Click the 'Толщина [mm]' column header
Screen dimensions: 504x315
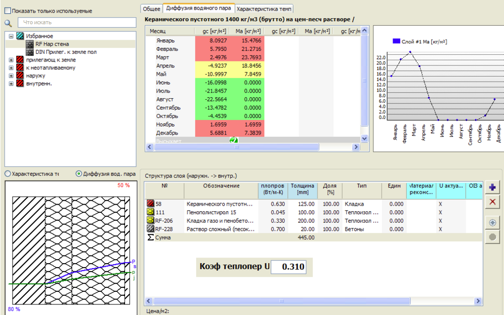click(x=302, y=189)
